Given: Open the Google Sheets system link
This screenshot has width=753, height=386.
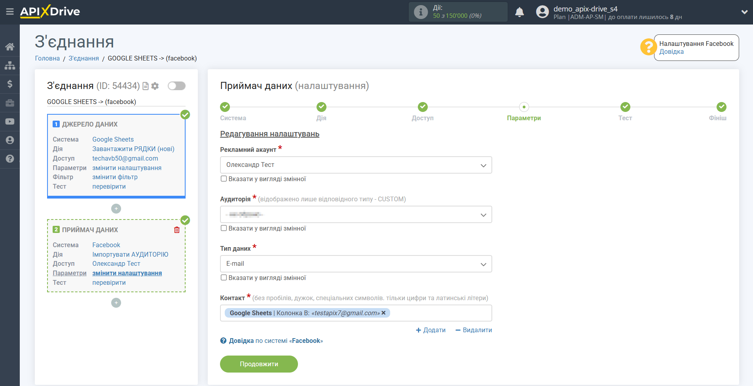Looking at the screenshot, I should pos(113,139).
